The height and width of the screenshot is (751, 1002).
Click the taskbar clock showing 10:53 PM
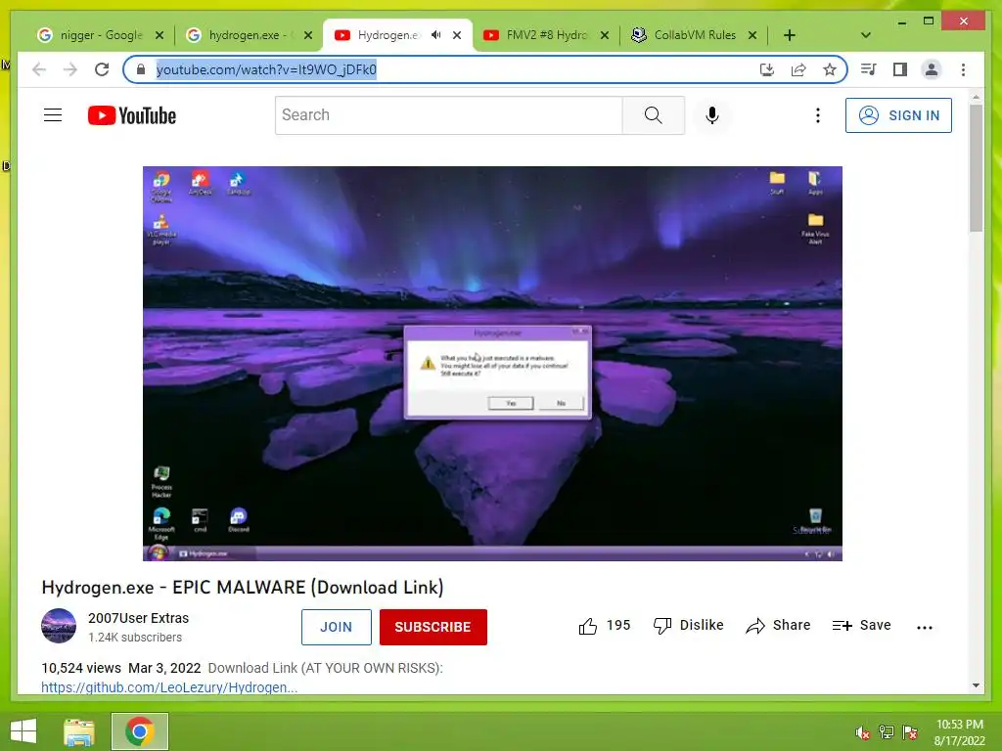(959, 732)
